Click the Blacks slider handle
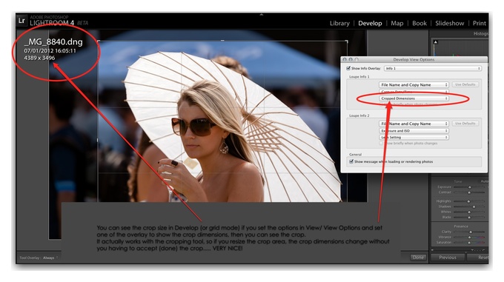The height and width of the screenshot is (282, 504). tap(469, 218)
